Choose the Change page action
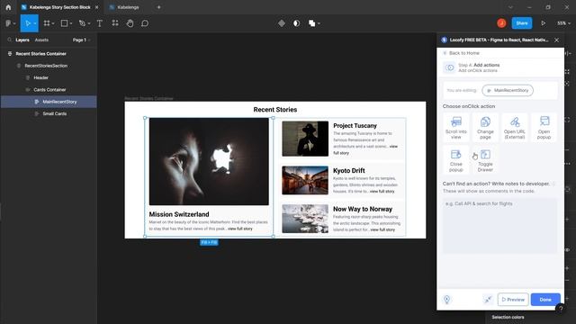This screenshot has height=324, width=576. pyautogui.click(x=485, y=128)
